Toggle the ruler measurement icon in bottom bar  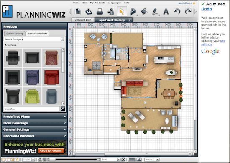point(132,160)
